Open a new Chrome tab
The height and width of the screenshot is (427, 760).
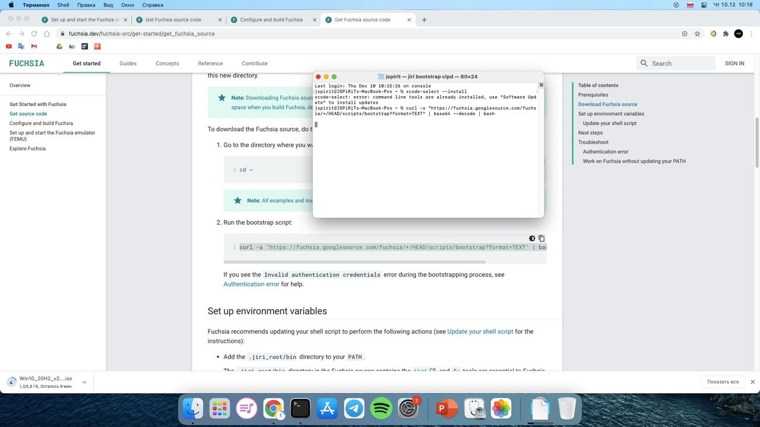point(424,20)
